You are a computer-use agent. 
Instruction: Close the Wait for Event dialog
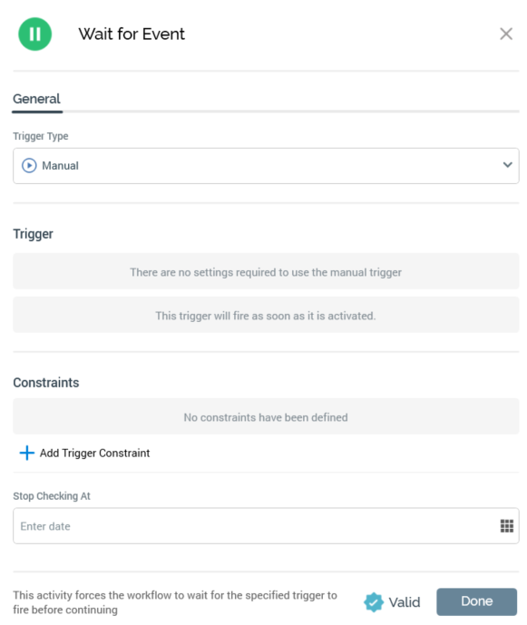click(x=506, y=34)
